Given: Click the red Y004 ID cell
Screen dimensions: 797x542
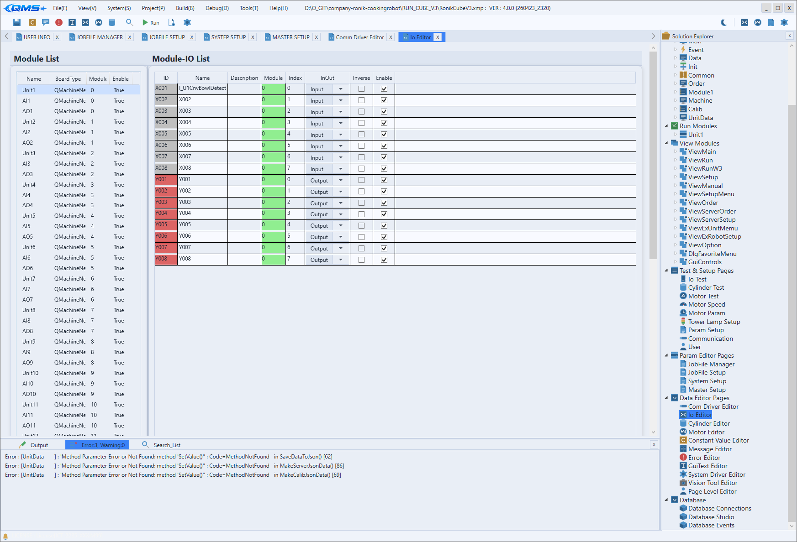Looking at the screenshot, I should pos(166,214).
